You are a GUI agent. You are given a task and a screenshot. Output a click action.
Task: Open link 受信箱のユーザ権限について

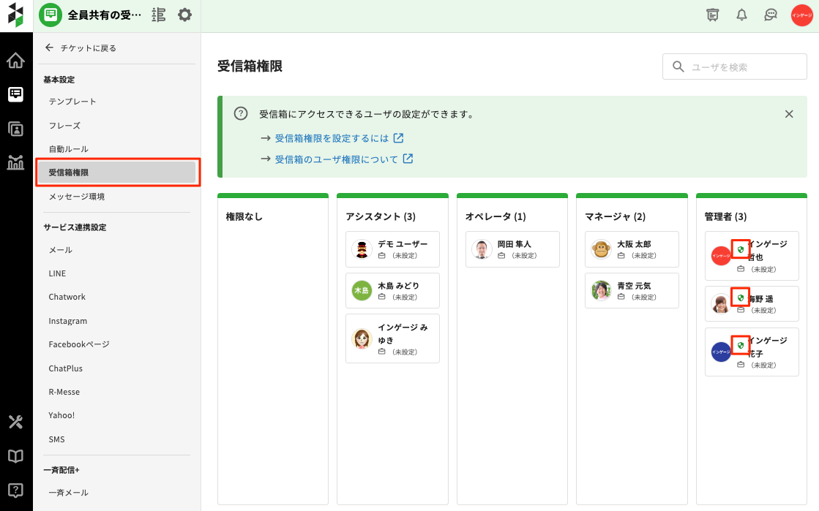(337, 159)
